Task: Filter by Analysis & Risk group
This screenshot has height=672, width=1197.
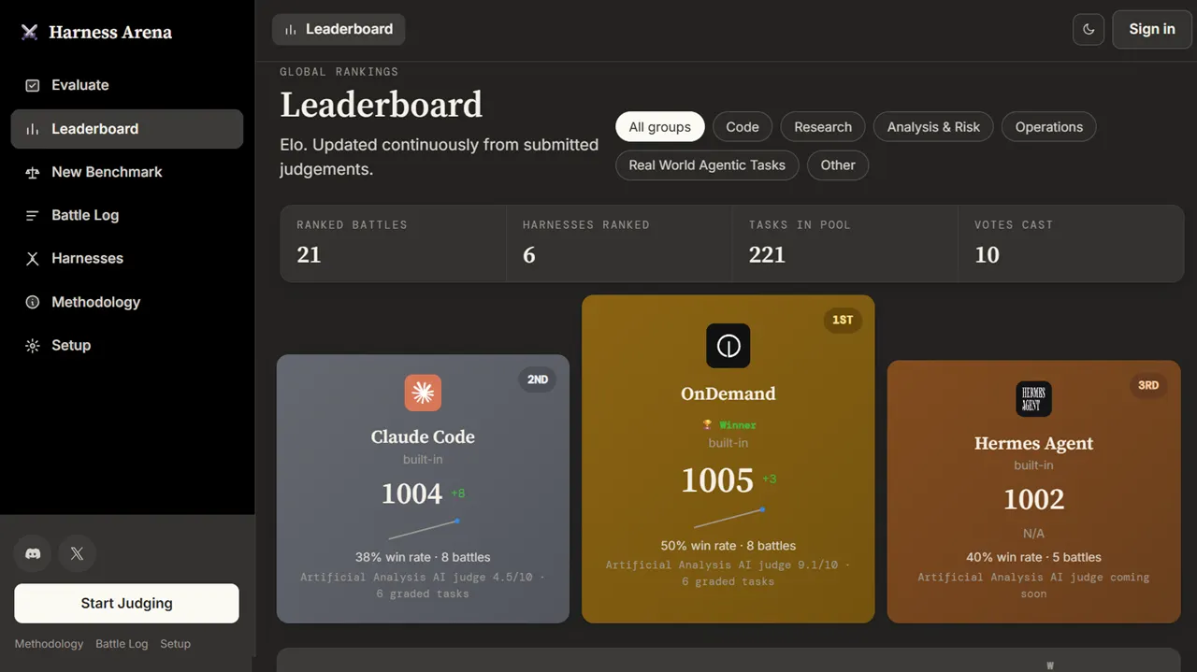Action: [933, 127]
